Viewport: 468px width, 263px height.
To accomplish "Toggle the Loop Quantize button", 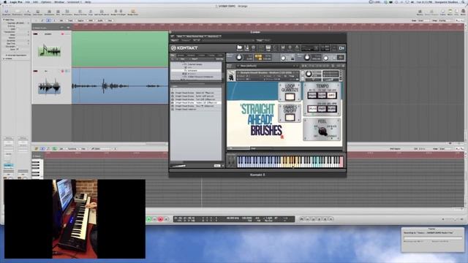I will [290, 96].
